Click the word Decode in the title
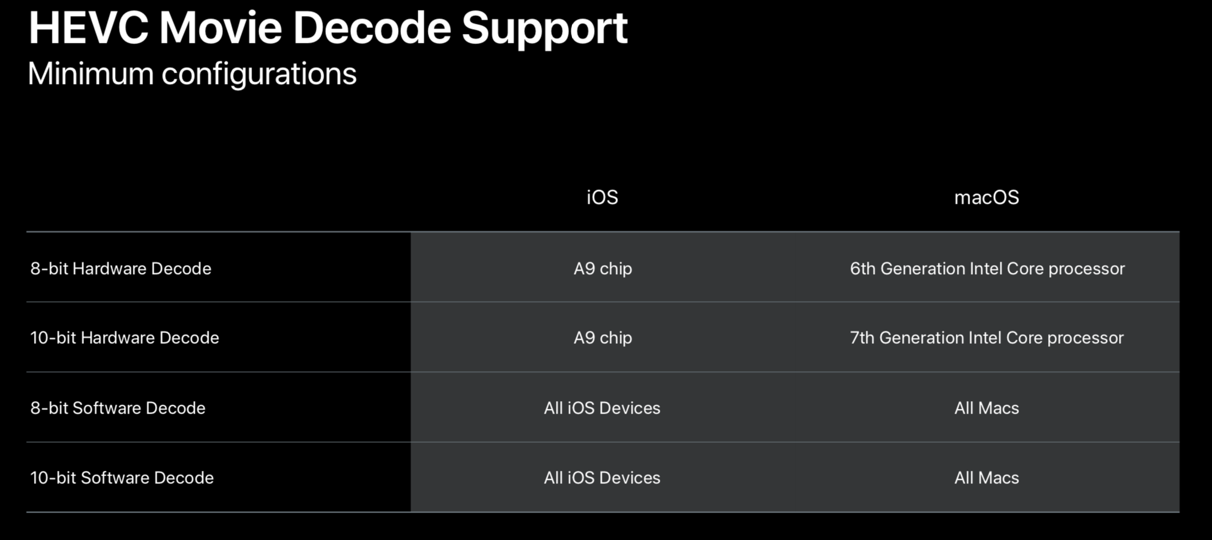Viewport: 1212px width, 540px height. tap(372, 27)
